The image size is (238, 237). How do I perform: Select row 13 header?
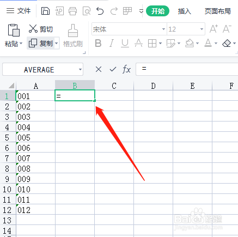tap(8, 220)
